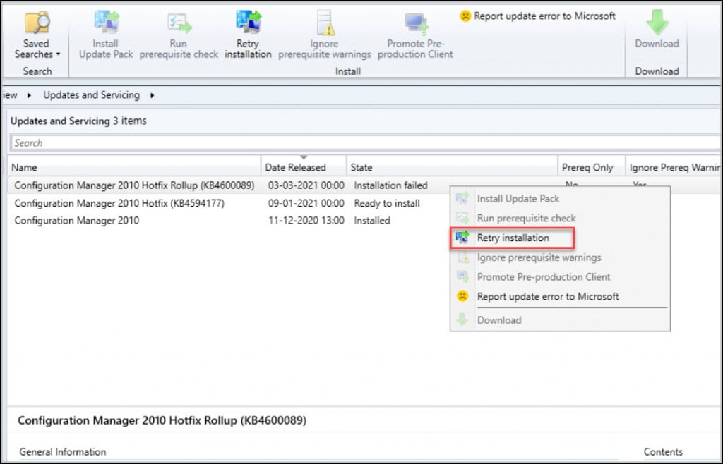The image size is (723, 464).
Task: Click Run prerequisite check icon in context menu
Action: coord(462,218)
